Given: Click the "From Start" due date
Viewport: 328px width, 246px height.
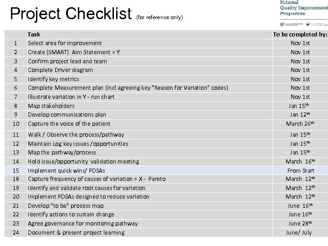Looking at the screenshot, I should 300,170.
